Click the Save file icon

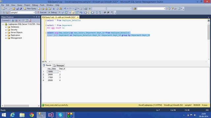(17, 9)
